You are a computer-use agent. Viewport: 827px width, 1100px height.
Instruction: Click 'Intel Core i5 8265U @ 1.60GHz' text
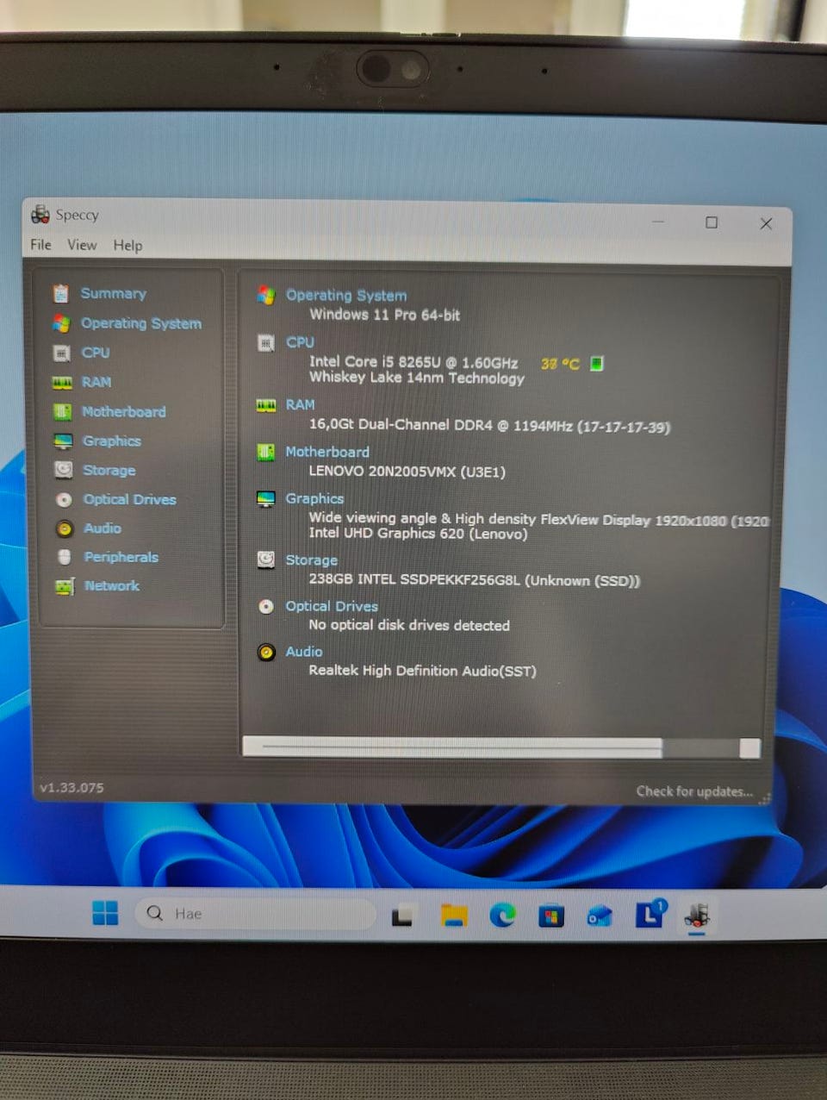click(413, 363)
